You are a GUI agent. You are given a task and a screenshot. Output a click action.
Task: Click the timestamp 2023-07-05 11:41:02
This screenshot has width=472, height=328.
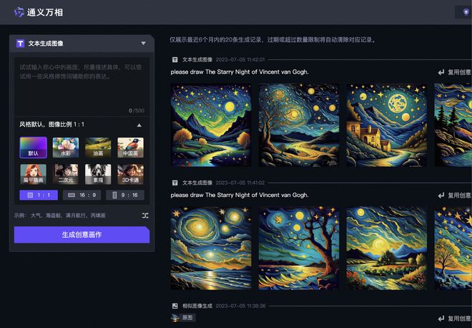[x=240, y=183]
